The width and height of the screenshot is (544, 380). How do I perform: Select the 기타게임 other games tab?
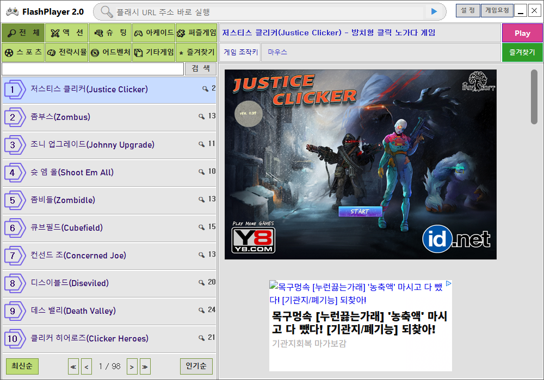[x=154, y=52]
